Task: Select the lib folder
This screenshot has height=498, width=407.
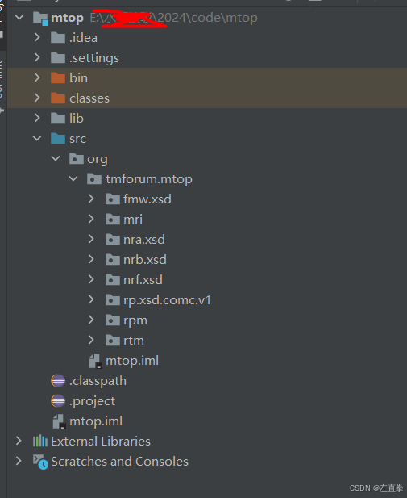Action: tap(77, 118)
